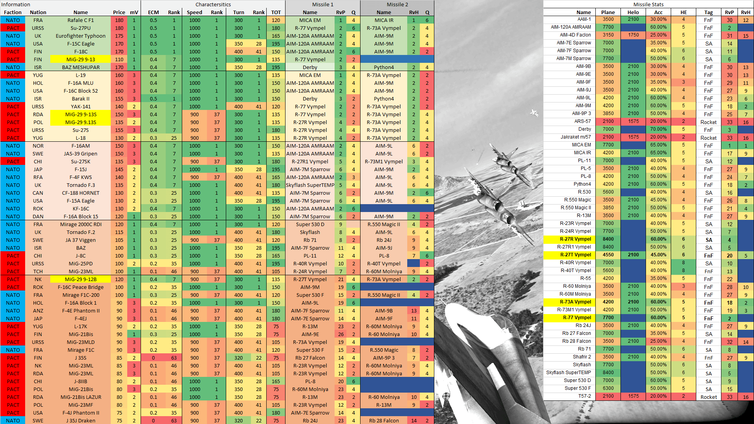Screen dimensions: 754x424
Task: Click the 'Tornado F.3' cell
Action: click(81, 185)
